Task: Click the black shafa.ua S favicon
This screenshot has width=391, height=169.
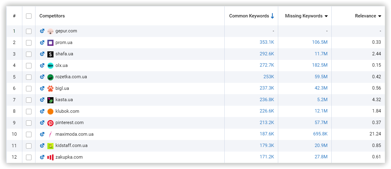Action: [x=50, y=54]
